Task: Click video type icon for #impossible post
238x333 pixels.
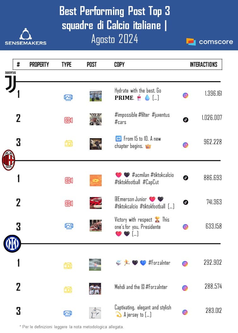Action: [x=68, y=120]
